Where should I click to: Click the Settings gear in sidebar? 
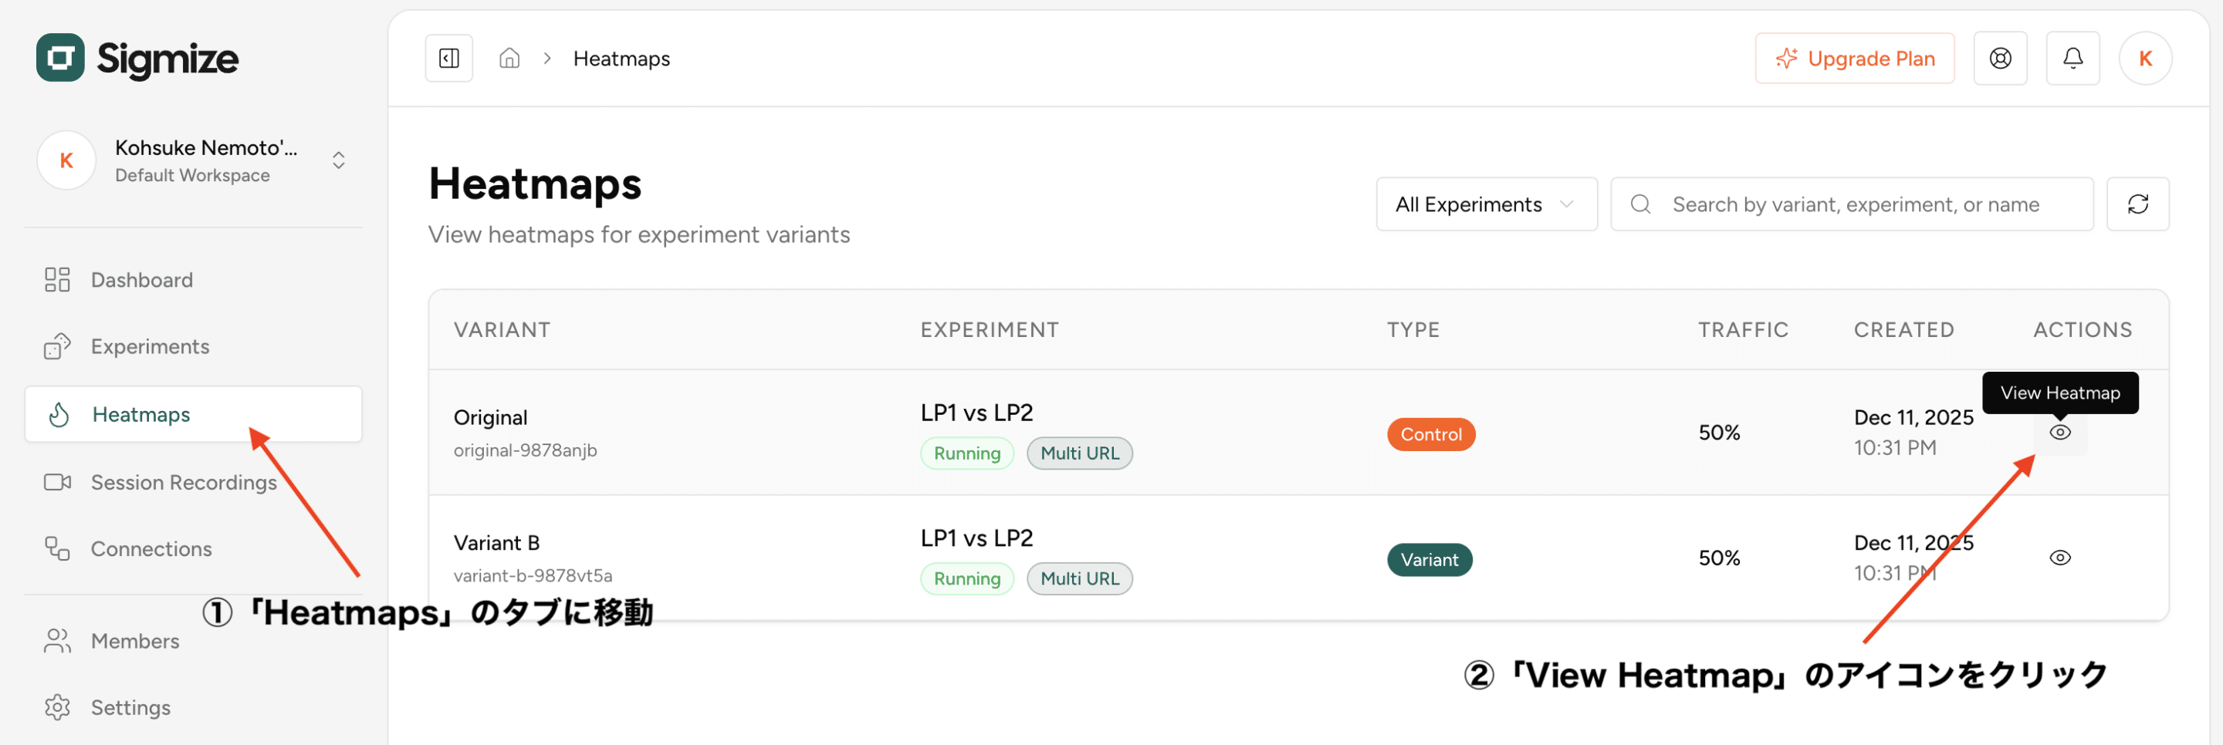coord(108,707)
